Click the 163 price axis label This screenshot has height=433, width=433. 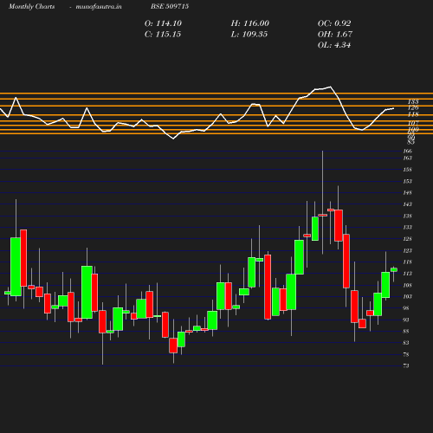(x=408, y=158)
